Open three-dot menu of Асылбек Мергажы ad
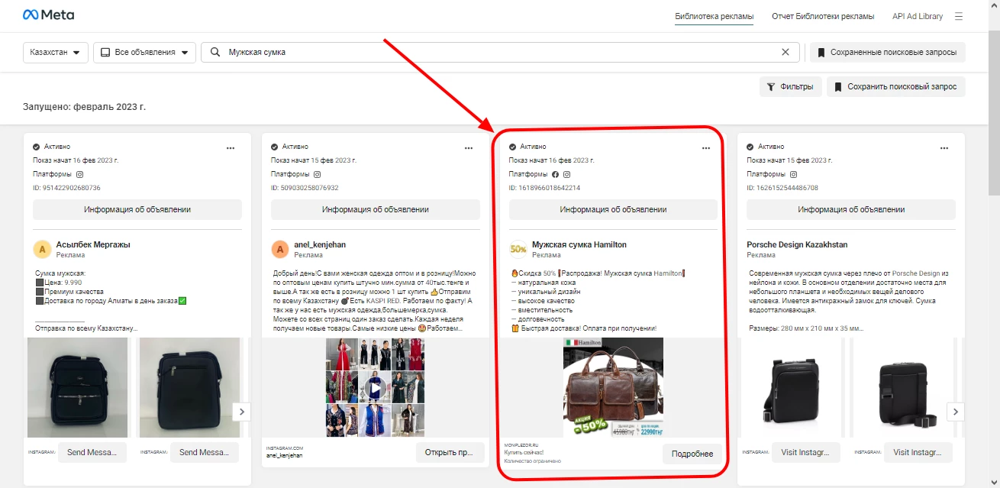1000x488 pixels. [231, 148]
